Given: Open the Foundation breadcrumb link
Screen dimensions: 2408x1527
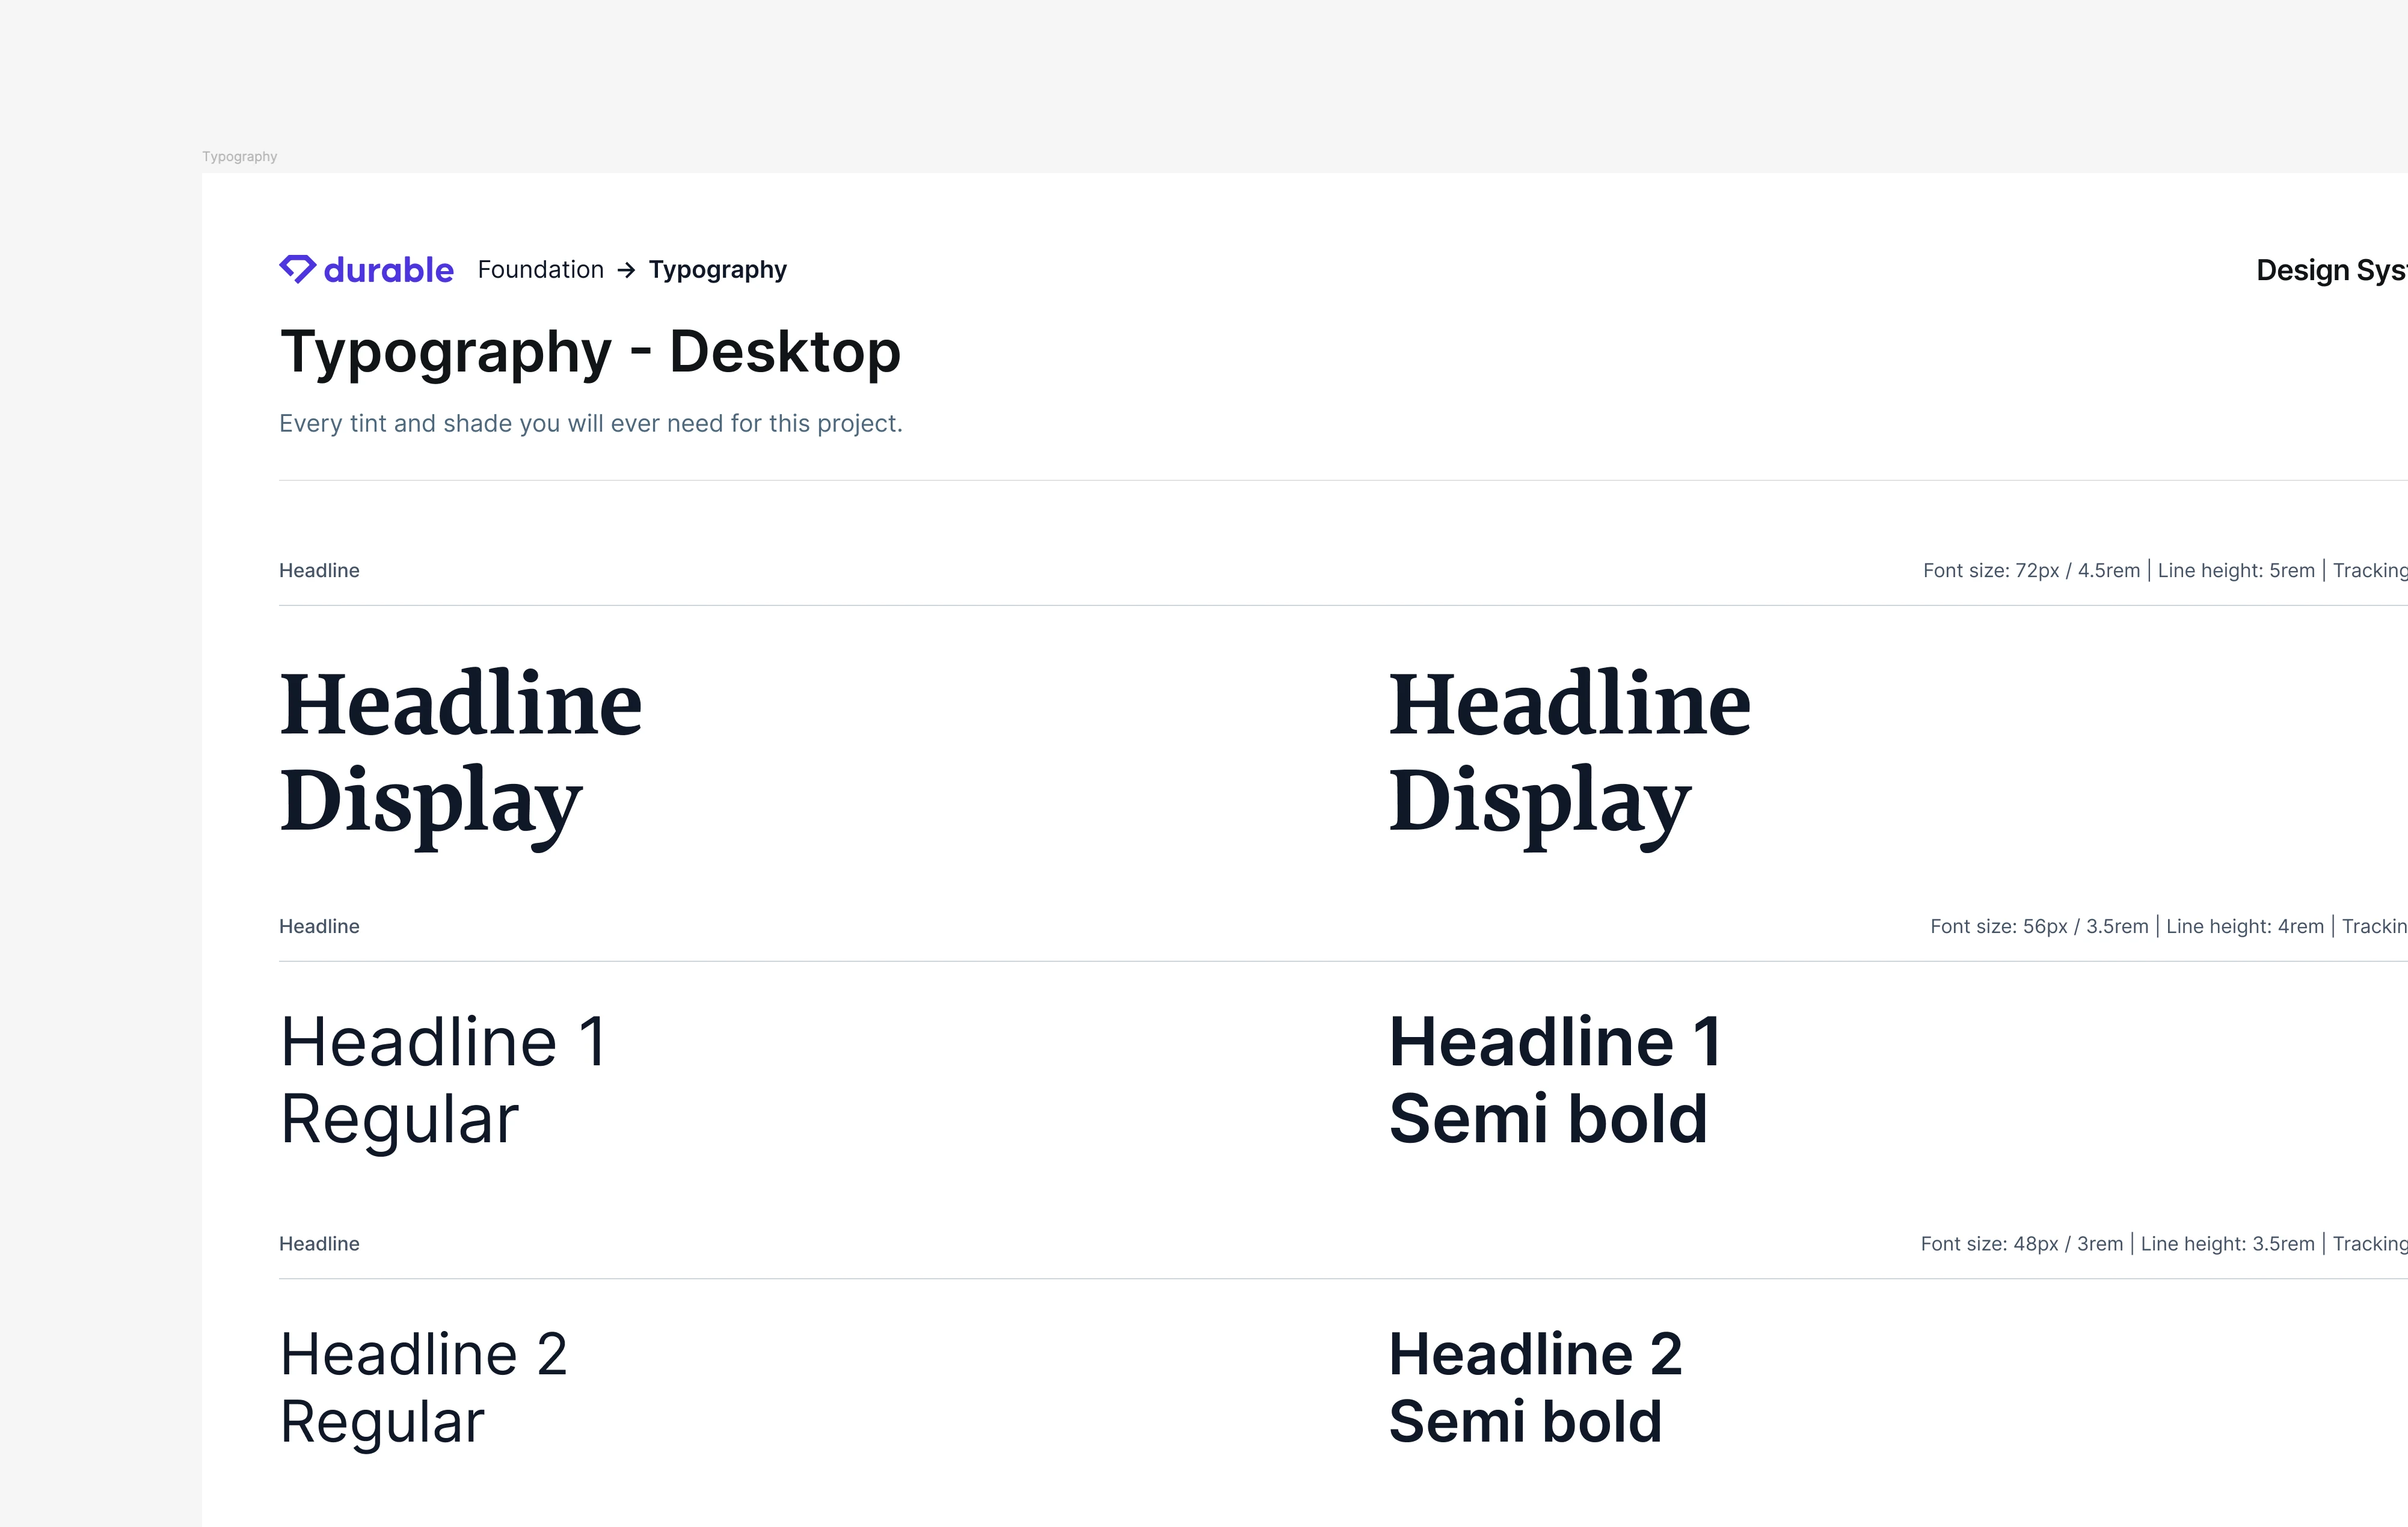Looking at the screenshot, I should [x=540, y=270].
